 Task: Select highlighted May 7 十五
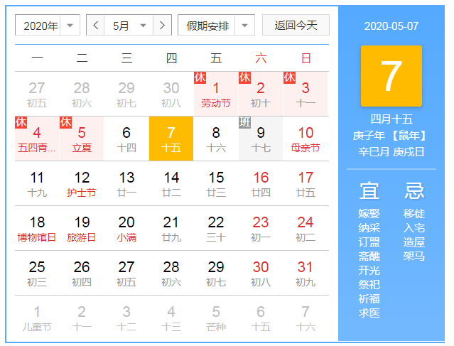[x=171, y=139]
